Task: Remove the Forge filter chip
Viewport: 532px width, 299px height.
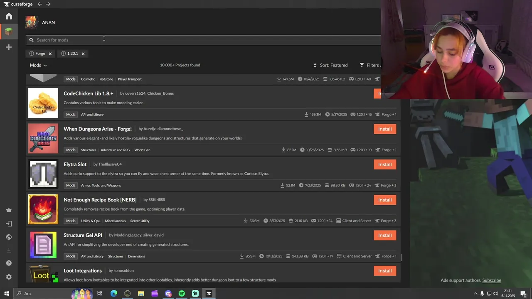Action: pyautogui.click(x=50, y=54)
